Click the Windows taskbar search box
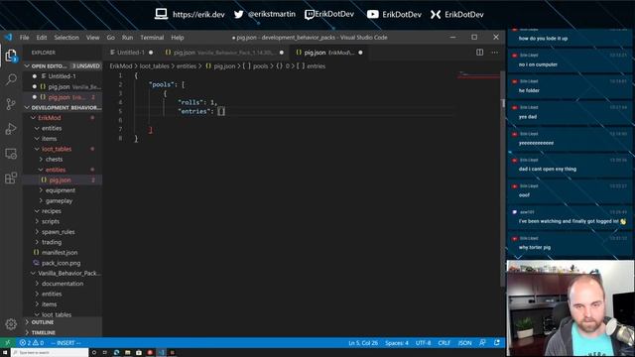Image resolution: width=635 pixels, height=357 pixels. pos(50,353)
